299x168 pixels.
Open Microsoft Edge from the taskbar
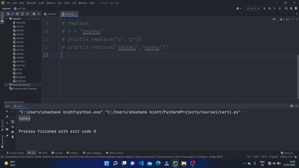pyautogui.click(x=158, y=163)
